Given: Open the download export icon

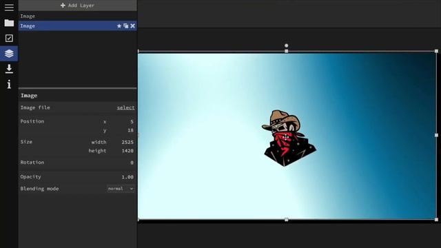Looking at the screenshot, I should 9,69.
